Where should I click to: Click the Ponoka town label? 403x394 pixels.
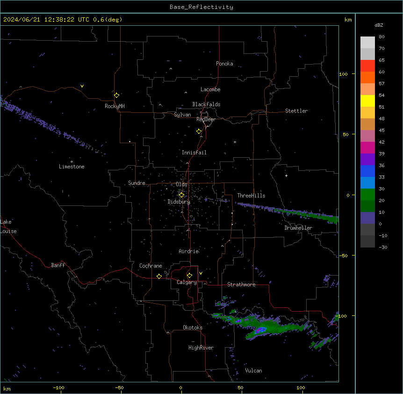tap(224, 64)
